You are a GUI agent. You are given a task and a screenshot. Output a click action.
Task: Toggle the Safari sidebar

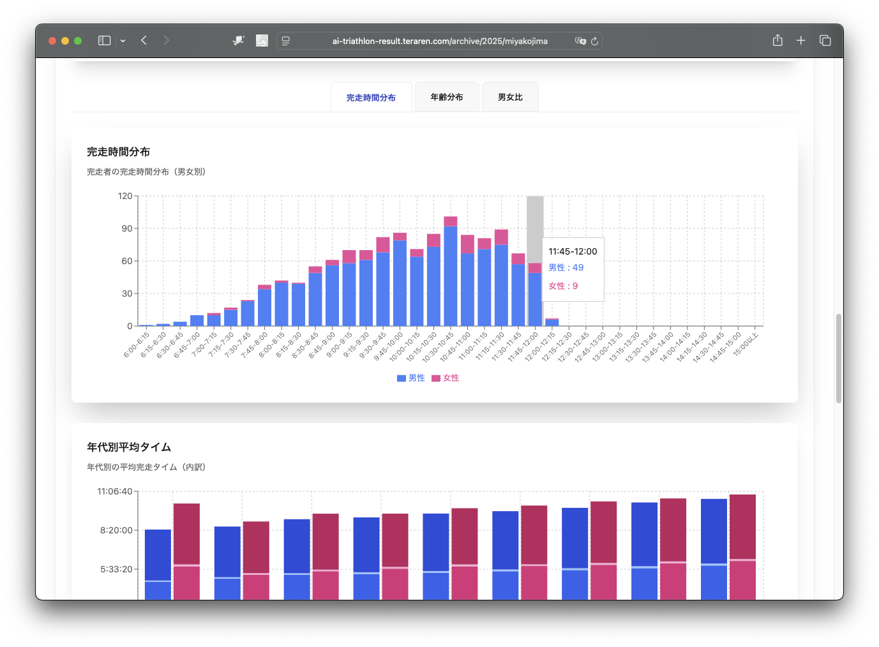tap(104, 41)
